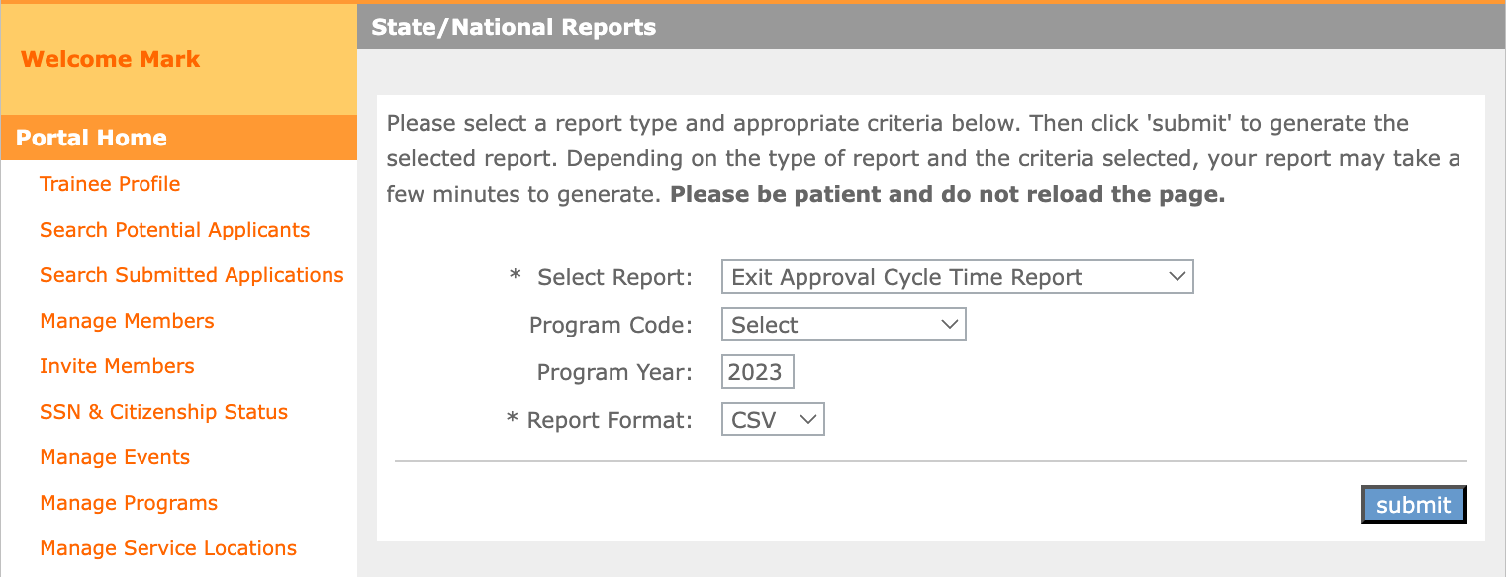Open Search Submitted Applications

[x=192, y=274]
